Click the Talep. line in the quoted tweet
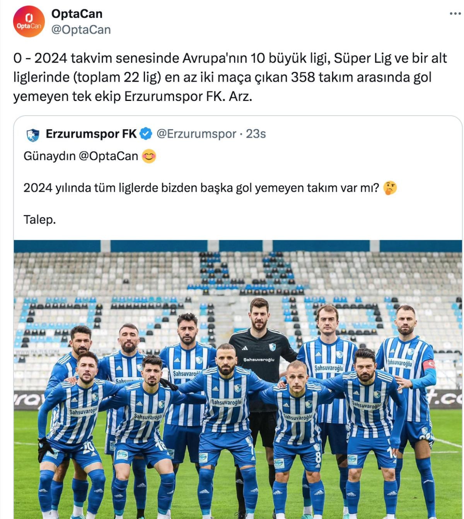The width and height of the screenshot is (464, 519). [x=40, y=220]
